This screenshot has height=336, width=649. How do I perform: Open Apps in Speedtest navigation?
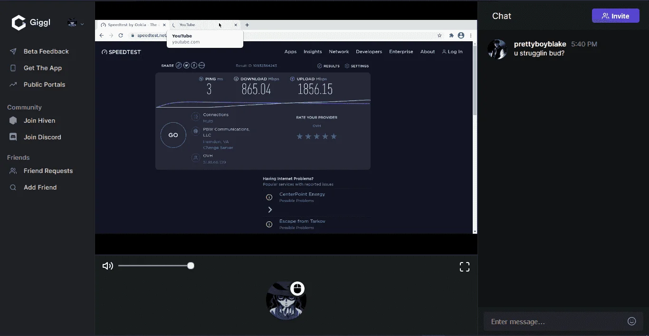tap(290, 52)
